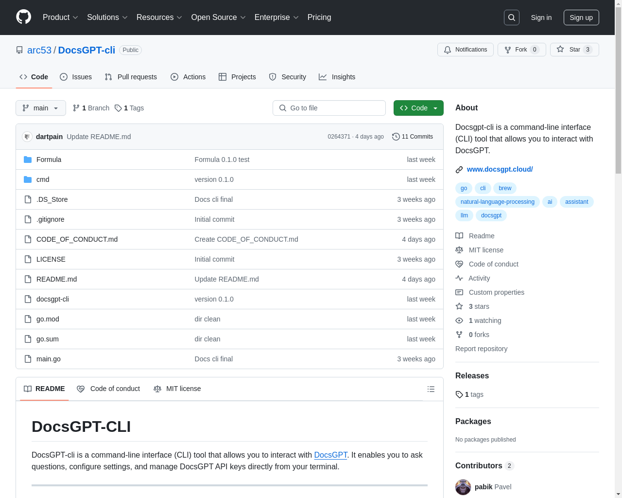This screenshot has width=622, height=498.
Task: Open the 1 Tags link near branch selector
Action: (x=129, y=108)
